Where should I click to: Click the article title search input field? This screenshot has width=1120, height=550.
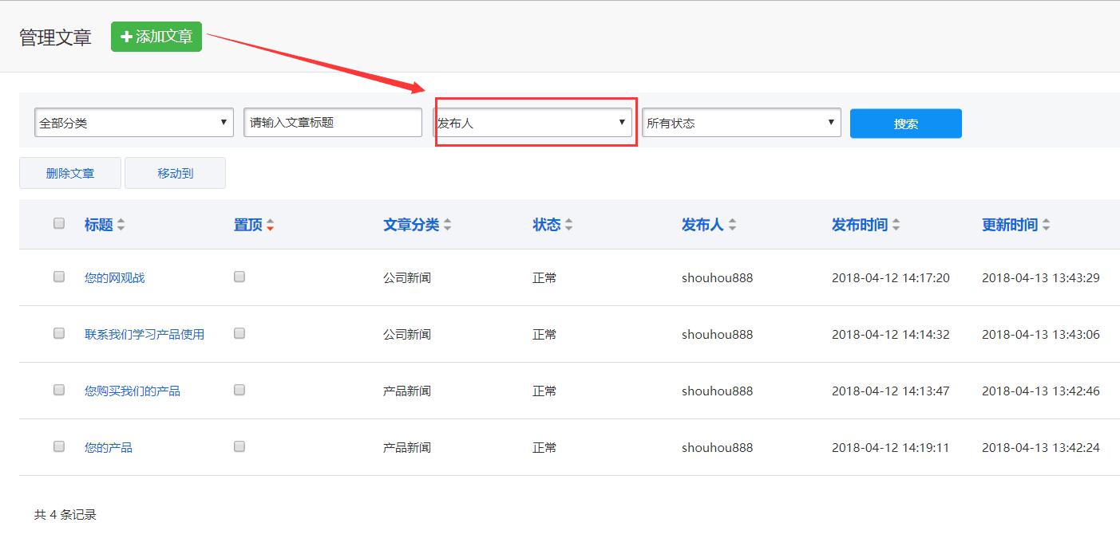[x=332, y=123]
